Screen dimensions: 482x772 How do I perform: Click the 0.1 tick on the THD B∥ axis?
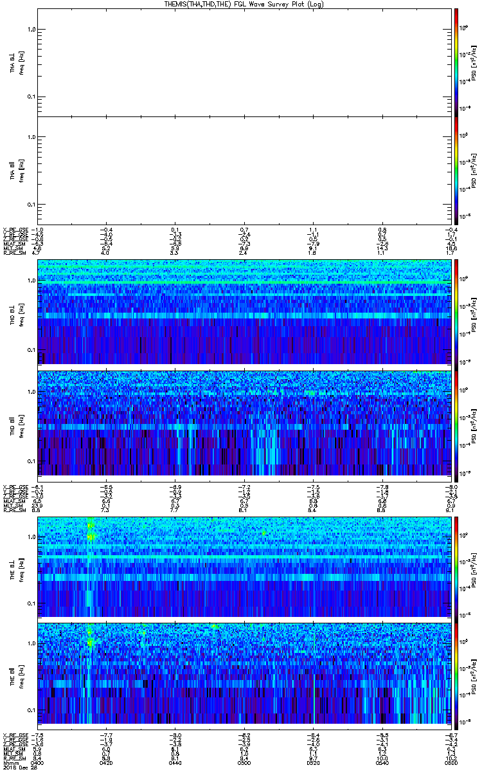pyautogui.click(x=31, y=461)
